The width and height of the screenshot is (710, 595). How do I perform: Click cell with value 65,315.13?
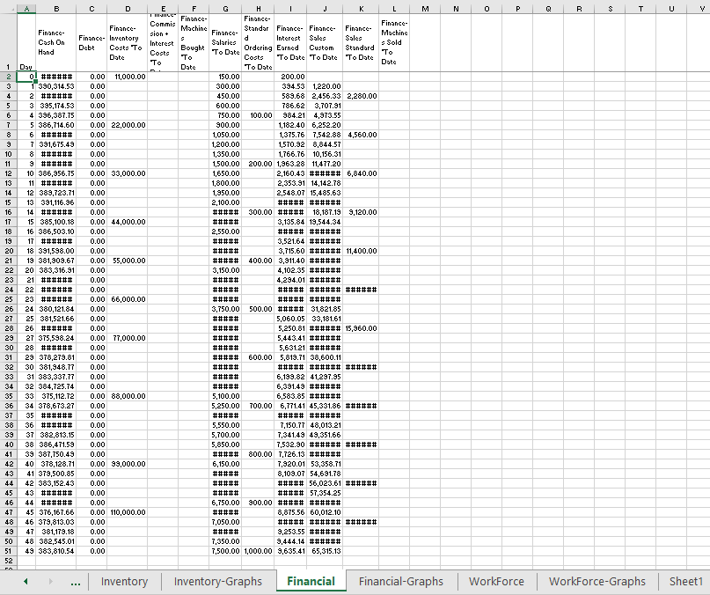click(x=325, y=551)
